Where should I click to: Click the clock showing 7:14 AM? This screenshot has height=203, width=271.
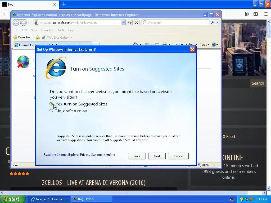(x=261, y=199)
